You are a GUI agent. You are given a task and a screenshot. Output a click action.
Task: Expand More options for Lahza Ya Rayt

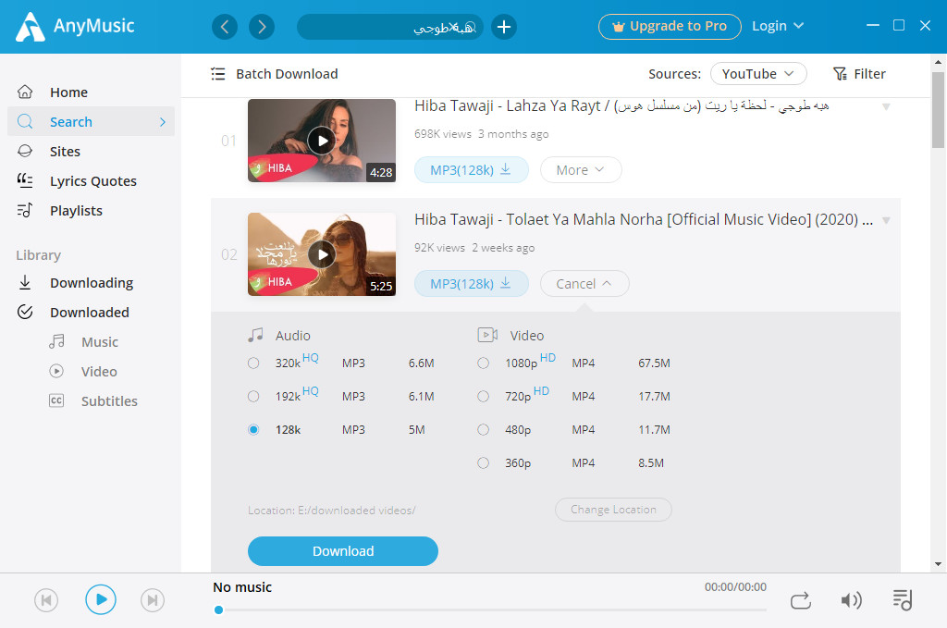[x=581, y=169]
